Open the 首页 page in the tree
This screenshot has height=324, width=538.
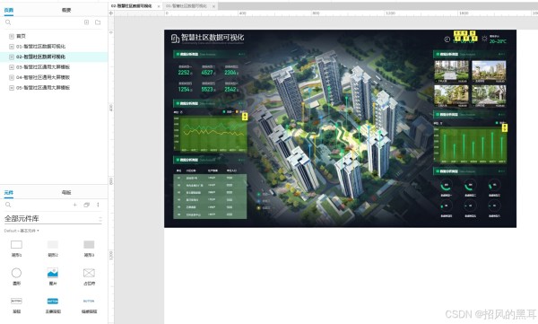click(x=21, y=36)
